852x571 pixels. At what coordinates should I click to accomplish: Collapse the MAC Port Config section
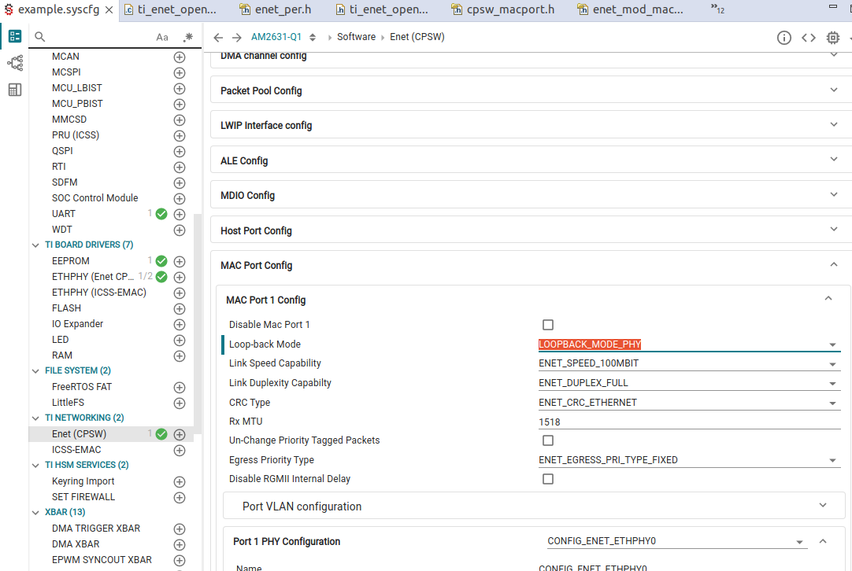pos(834,265)
